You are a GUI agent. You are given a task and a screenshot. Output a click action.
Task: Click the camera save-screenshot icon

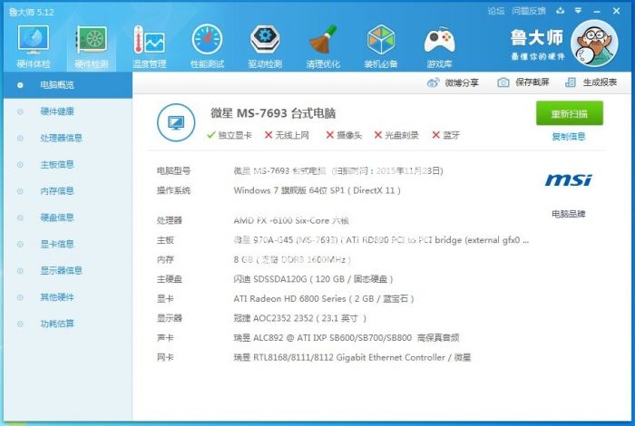(x=503, y=82)
